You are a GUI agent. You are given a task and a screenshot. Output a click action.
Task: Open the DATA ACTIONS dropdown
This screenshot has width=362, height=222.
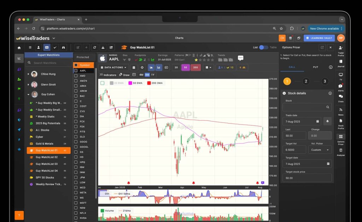tap(113, 67)
